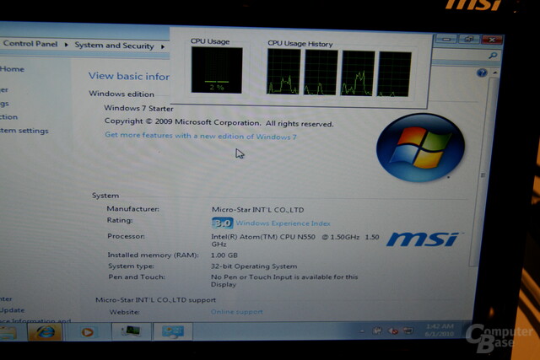Open the Online support website link

236,311
